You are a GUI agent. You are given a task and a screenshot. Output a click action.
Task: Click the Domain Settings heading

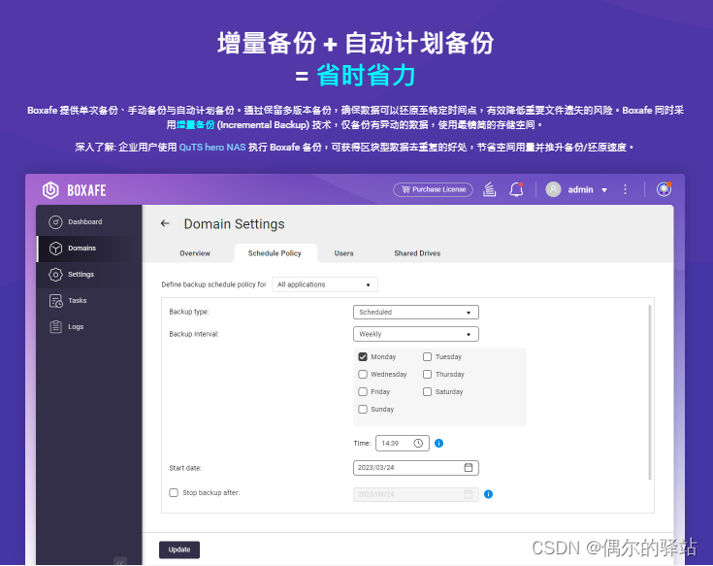click(x=234, y=224)
